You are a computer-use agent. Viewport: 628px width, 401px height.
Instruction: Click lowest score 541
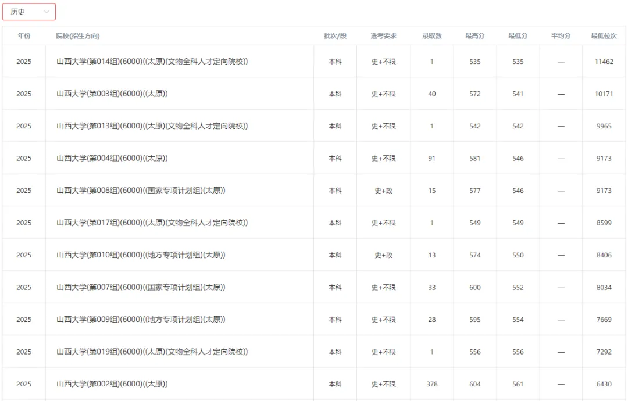click(x=518, y=94)
